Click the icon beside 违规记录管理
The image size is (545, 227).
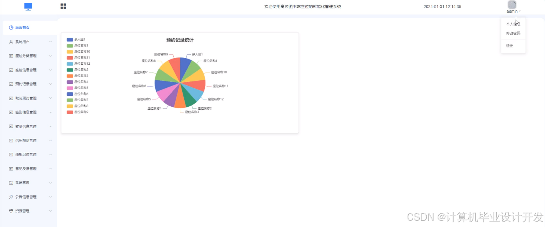pyautogui.click(x=11, y=154)
